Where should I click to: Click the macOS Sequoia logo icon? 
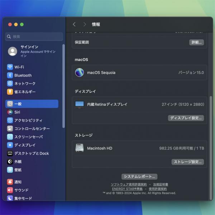coord(79,72)
